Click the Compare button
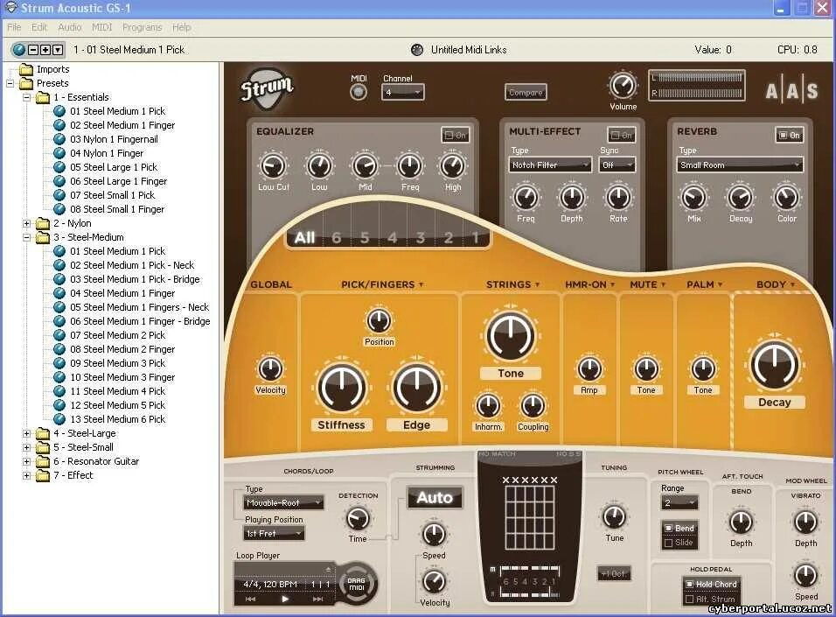 526,93
